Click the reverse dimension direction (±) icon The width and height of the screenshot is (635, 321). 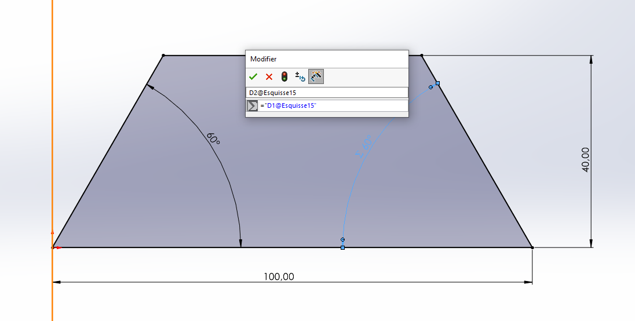coord(300,76)
